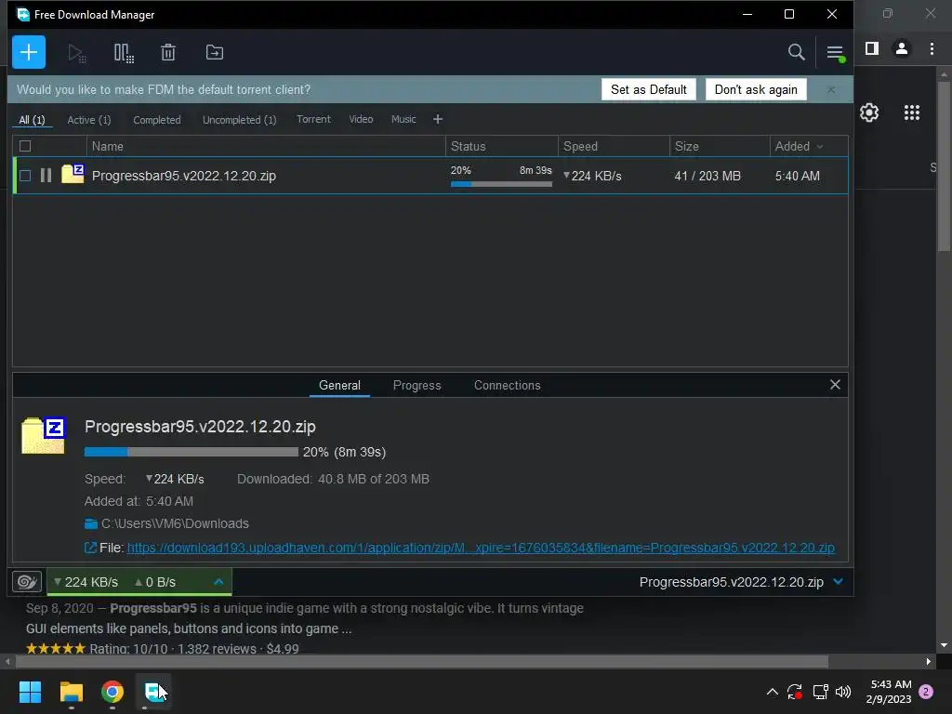This screenshot has height=714, width=952.
Task: Click the browser settings gear icon
Action: pos(869,112)
